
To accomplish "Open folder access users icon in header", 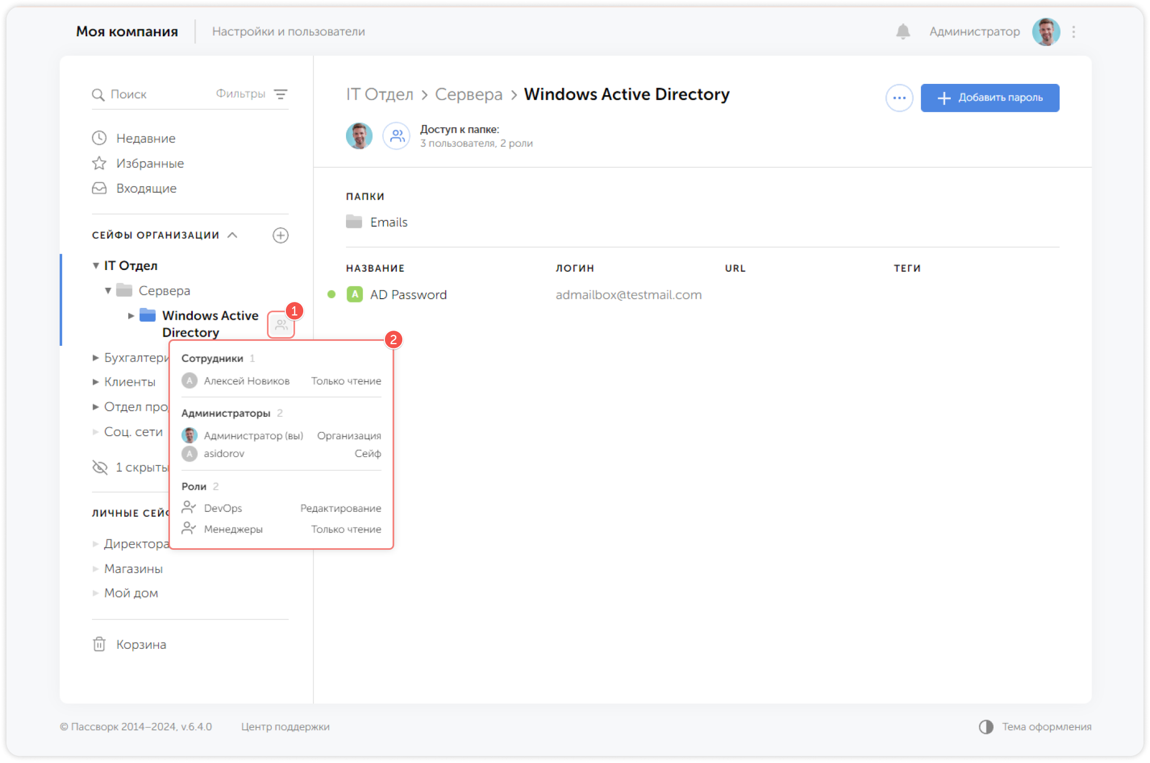I will pyautogui.click(x=396, y=136).
